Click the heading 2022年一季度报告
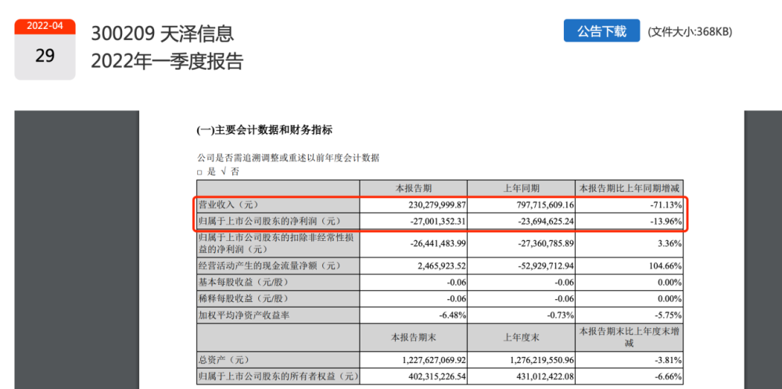Viewport: 782px width, 389px height. [x=167, y=61]
